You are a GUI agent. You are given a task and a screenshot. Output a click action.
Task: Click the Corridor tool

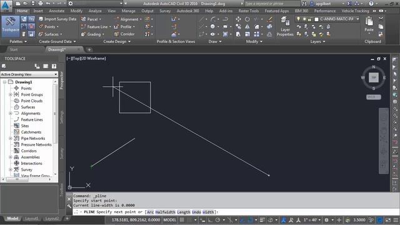point(124,34)
